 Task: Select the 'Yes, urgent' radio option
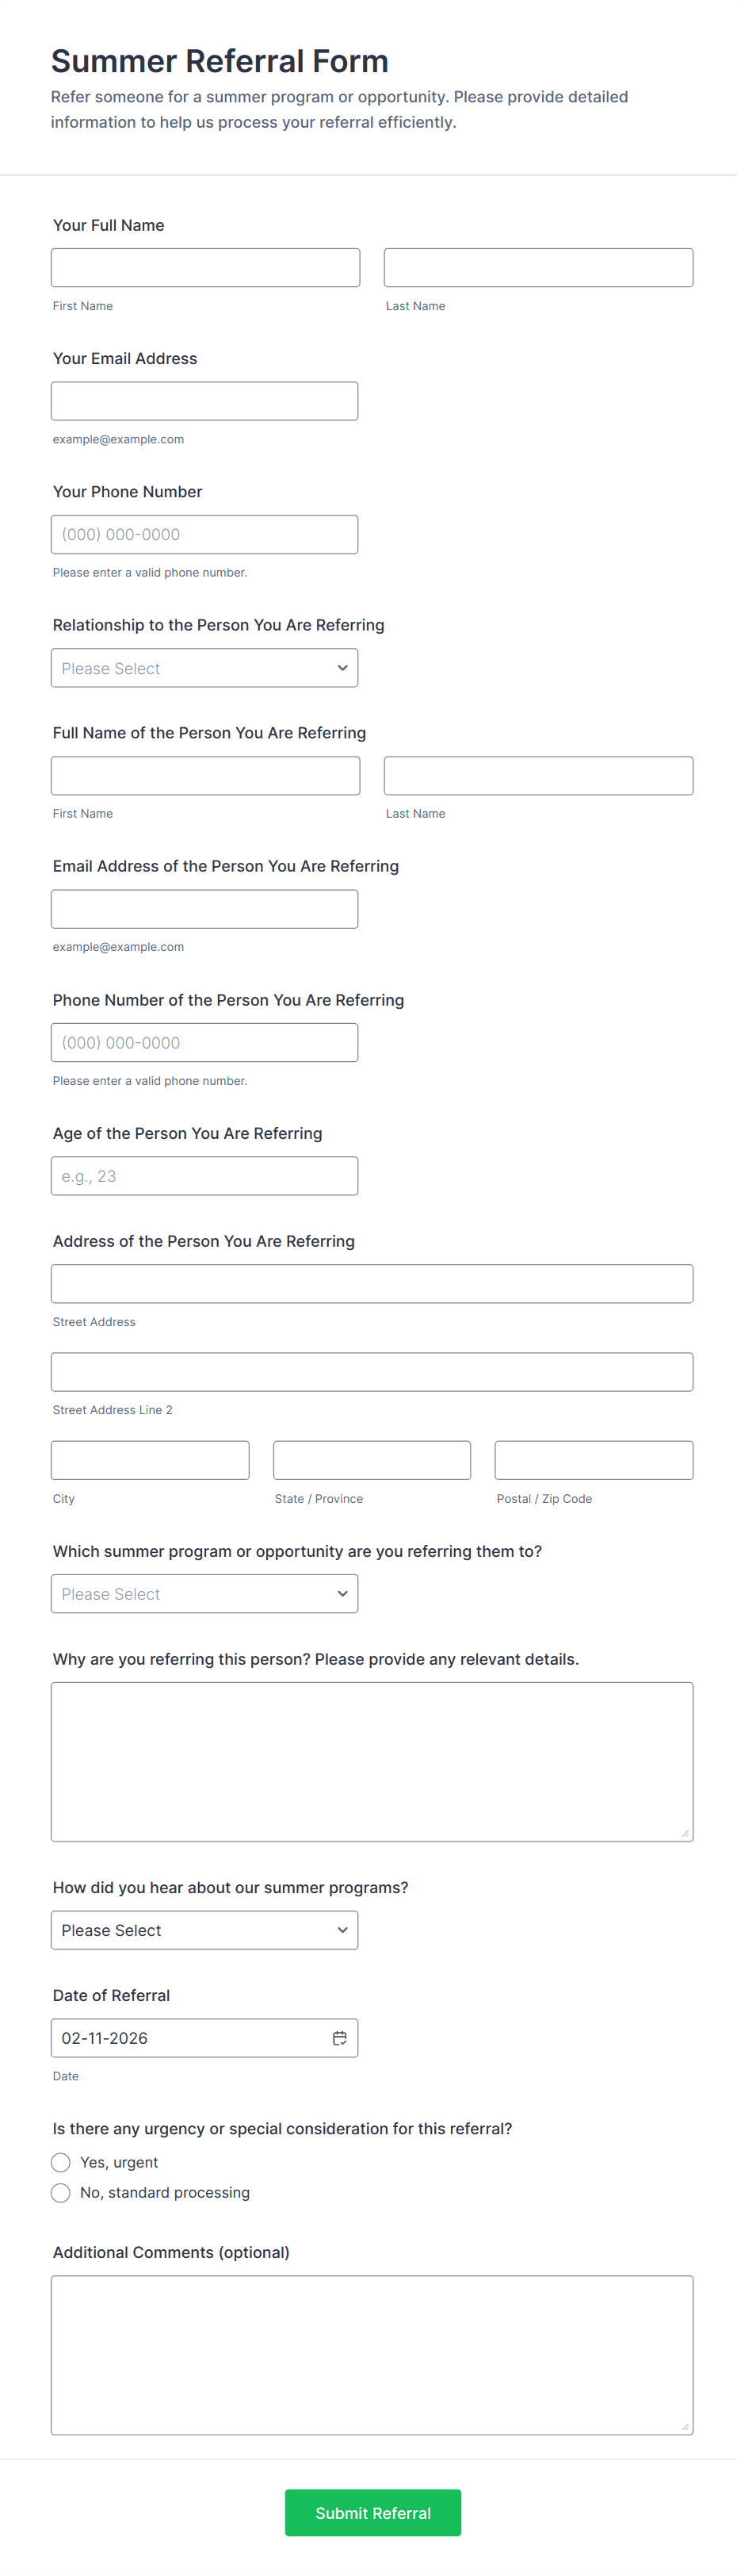tap(61, 2162)
